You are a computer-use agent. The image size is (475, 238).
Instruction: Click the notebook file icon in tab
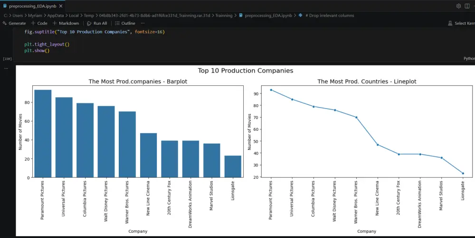click(5, 6)
